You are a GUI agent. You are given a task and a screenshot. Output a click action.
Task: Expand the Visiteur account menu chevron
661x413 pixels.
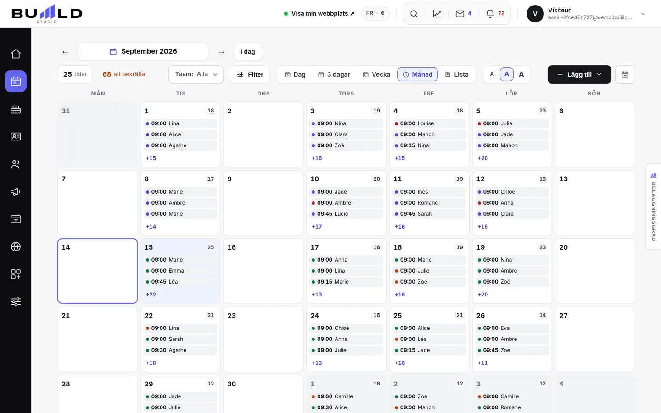(643, 14)
